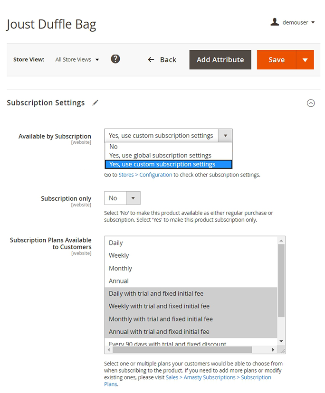Click the orange Save button
The height and width of the screenshot is (393, 325).
[x=277, y=60]
